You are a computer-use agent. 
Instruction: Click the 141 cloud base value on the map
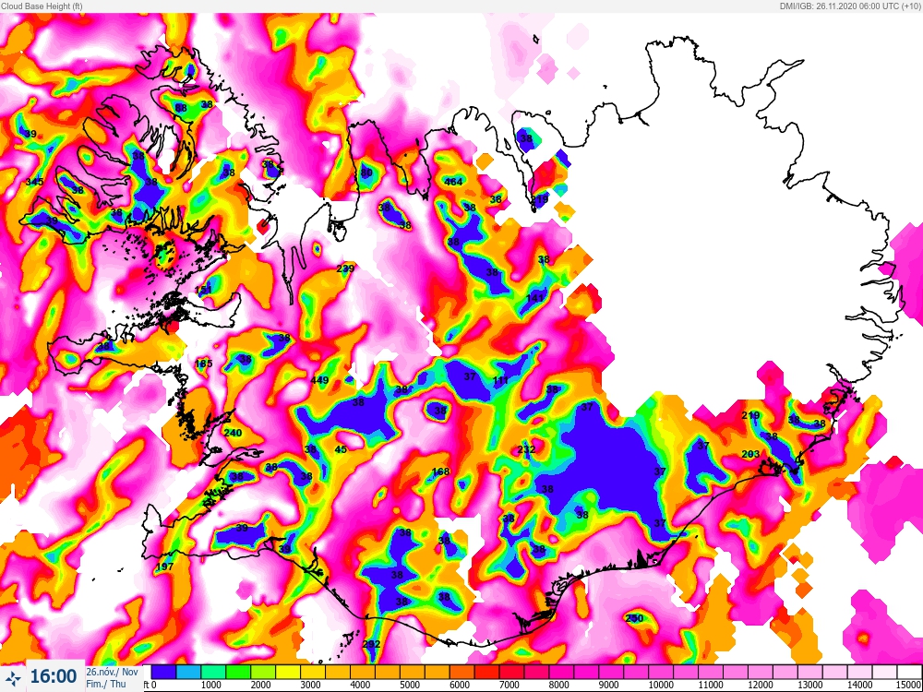[x=534, y=298]
